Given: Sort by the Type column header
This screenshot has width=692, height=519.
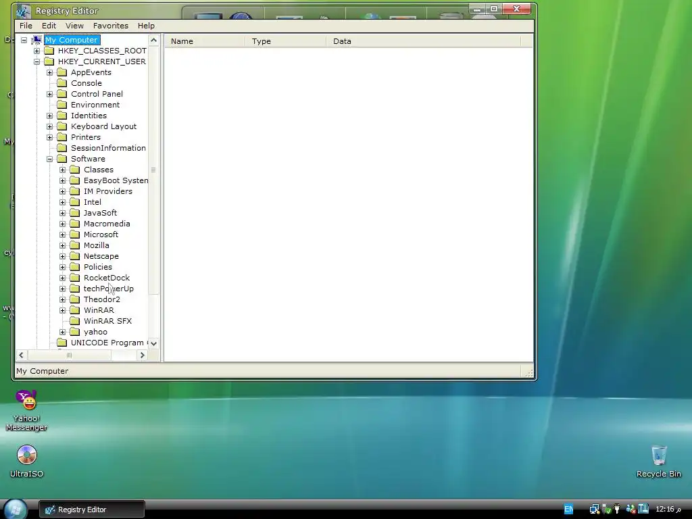Looking at the screenshot, I should (286, 41).
